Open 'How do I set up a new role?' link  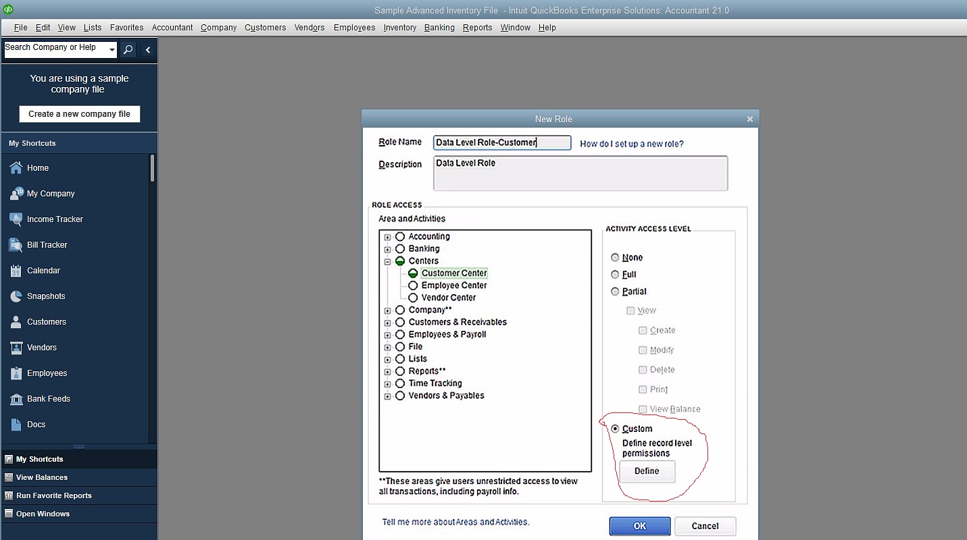[x=632, y=144]
